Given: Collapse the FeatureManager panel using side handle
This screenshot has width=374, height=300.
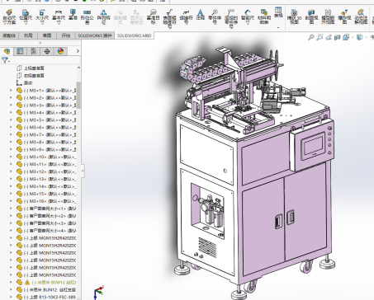Looking at the screenshot, I should [83, 171].
